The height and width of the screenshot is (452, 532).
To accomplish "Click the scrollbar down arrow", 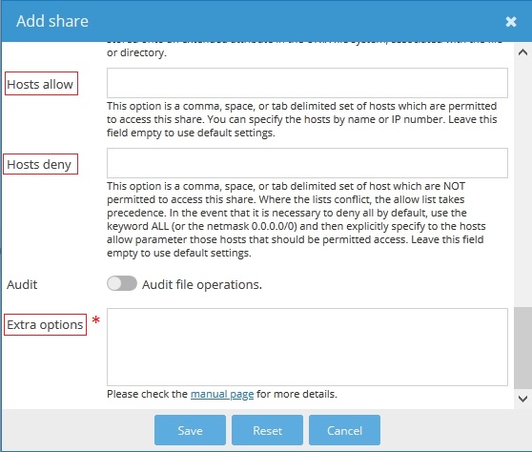I will click(522, 399).
